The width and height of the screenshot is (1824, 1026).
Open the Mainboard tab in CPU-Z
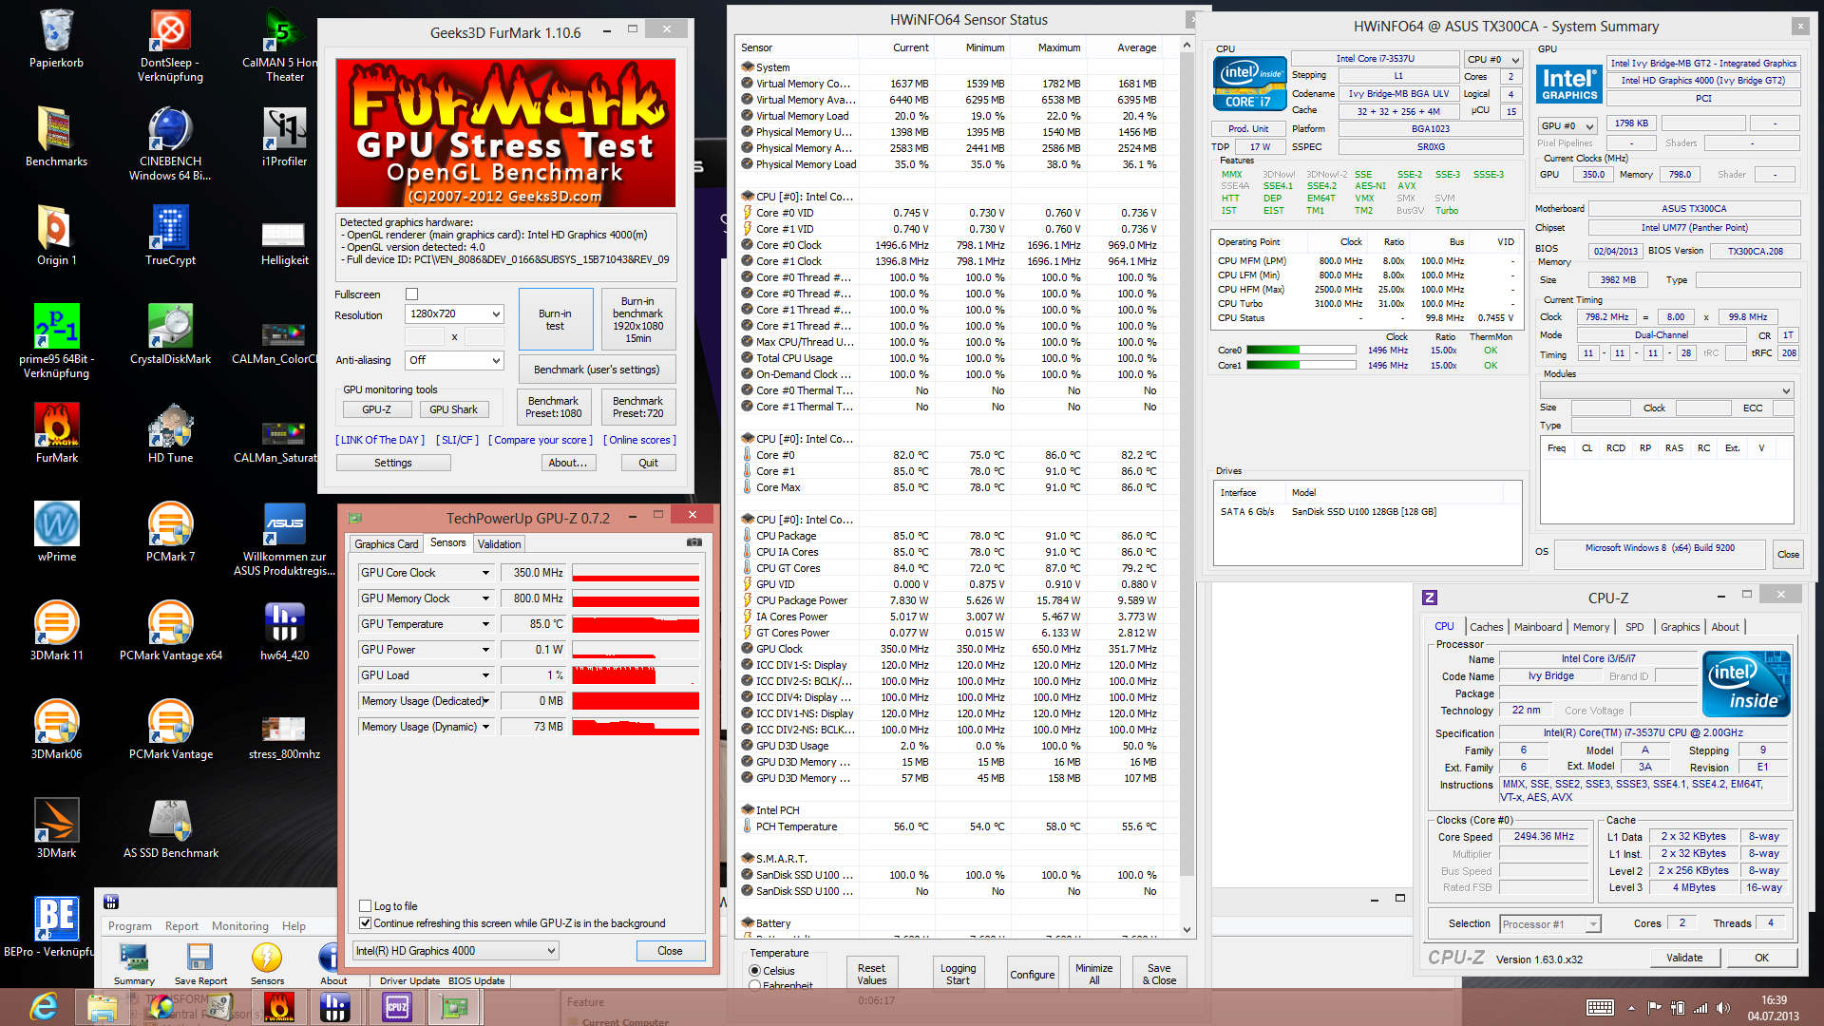click(1537, 627)
